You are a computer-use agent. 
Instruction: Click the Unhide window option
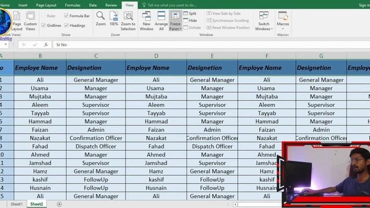point(192,28)
